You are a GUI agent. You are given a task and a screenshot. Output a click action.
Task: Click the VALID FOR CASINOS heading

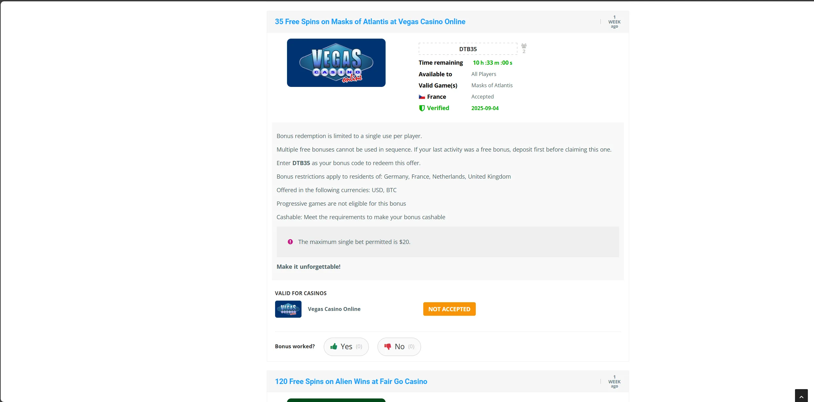[301, 293]
